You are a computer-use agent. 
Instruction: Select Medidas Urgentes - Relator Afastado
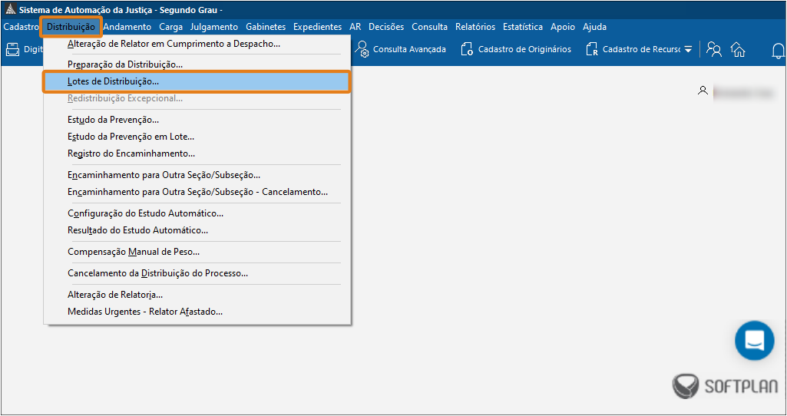pyautogui.click(x=197, y=312)
